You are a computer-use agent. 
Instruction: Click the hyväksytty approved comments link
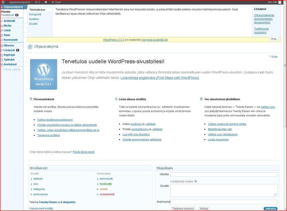point(106,184)
